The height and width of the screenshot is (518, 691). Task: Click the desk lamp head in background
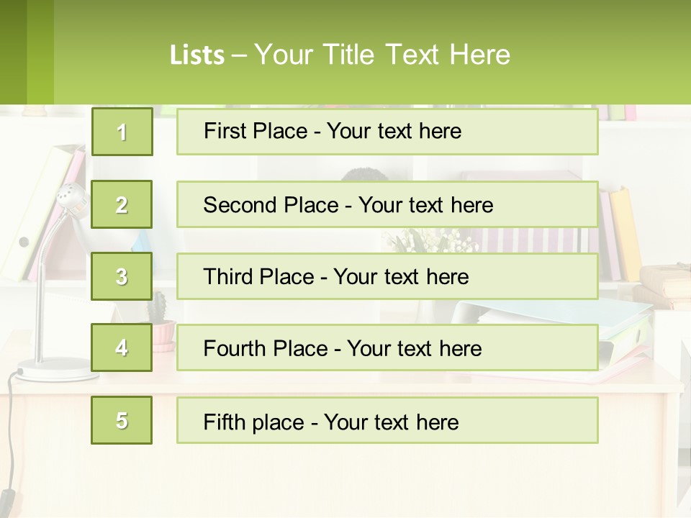[73, 199]
